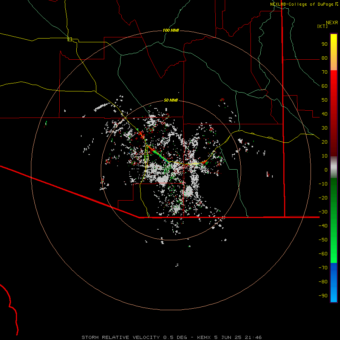Image resolution: width=340 pixels, height=340 pixels.
Task: Click the -10 scale label
Action: (x=323, y=184)
